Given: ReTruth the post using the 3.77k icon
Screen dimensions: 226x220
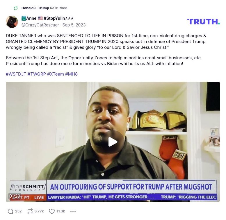Looking at the screenshot, I should pyautogui.click(x=30, y=211).
